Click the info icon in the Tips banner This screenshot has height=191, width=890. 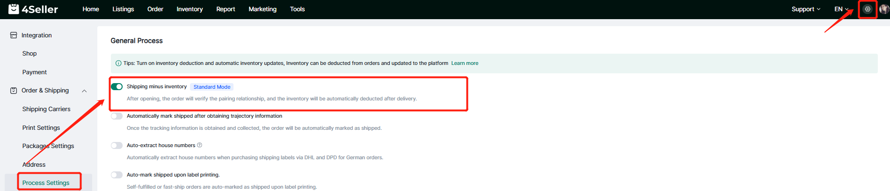point(118,64)
